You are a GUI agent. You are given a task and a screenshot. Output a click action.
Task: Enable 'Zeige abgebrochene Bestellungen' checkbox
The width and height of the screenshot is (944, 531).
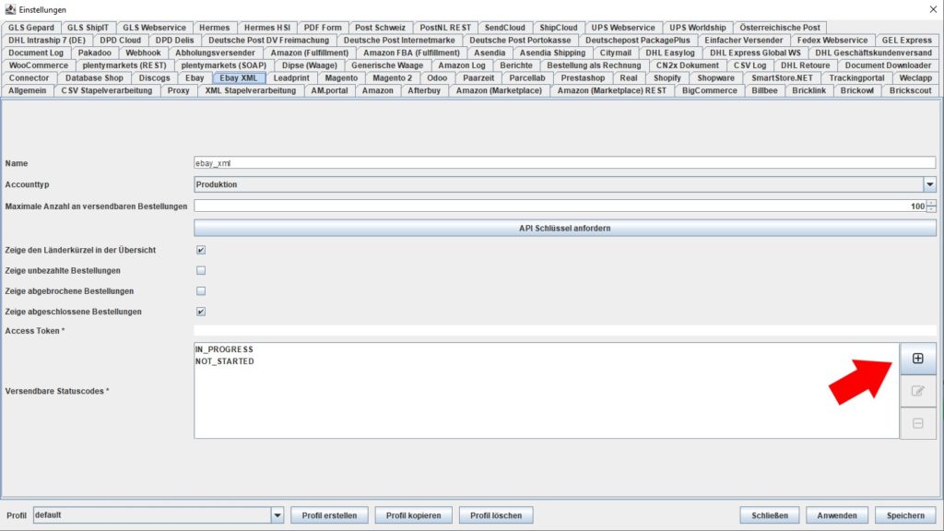point(201,290)
